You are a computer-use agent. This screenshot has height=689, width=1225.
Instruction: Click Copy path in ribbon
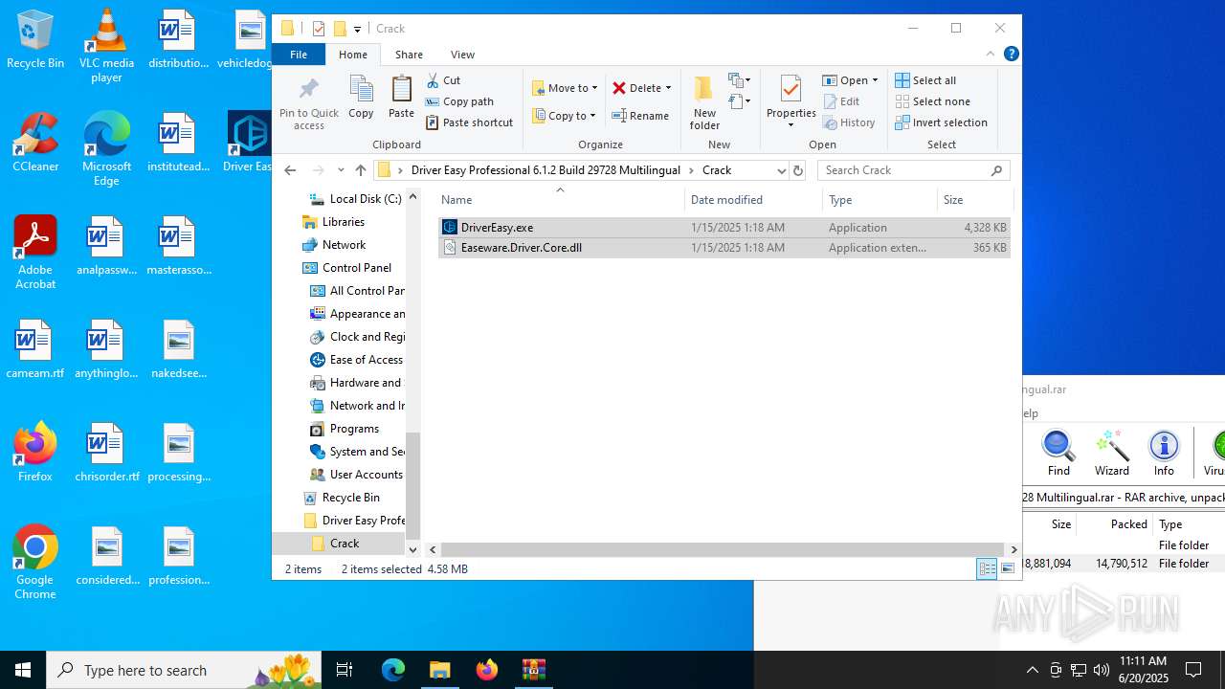point(459,101)
